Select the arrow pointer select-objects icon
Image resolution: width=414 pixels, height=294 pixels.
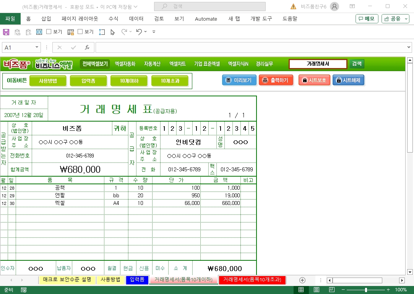tap(113, 32)
